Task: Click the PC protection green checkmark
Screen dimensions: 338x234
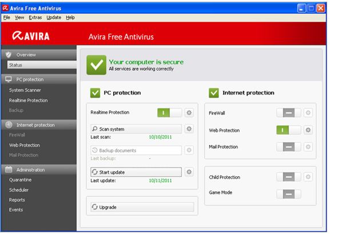Action: [x=95, y=93]
